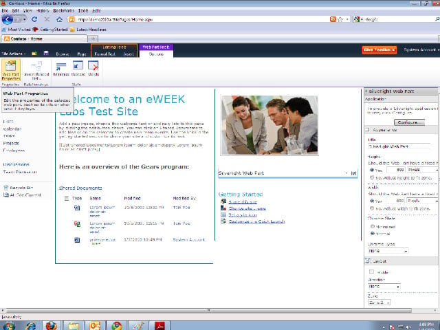Screen dimensions: 440x330
Task: Open the Chrome Type dropdown
Action: click(x=388, y=251)
